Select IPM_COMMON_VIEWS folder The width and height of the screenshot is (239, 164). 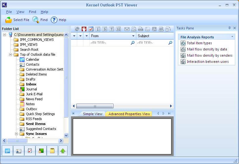point(37,40)
